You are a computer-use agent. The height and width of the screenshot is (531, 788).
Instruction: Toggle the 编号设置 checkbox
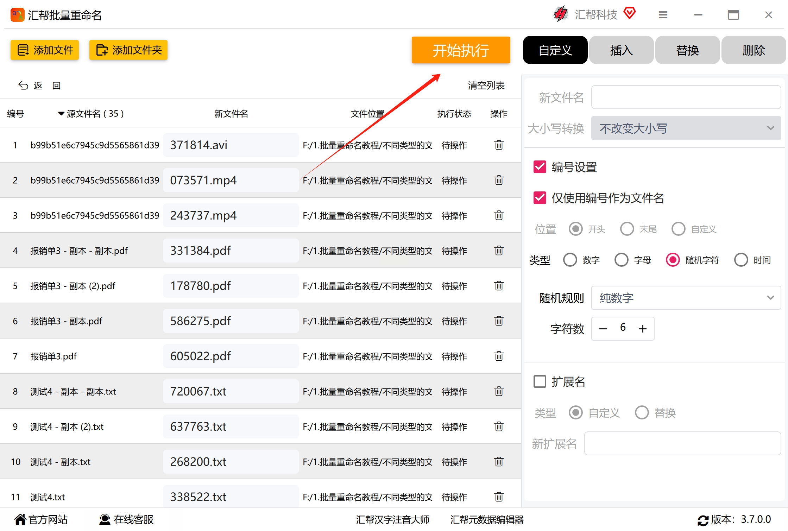[540, 167]
